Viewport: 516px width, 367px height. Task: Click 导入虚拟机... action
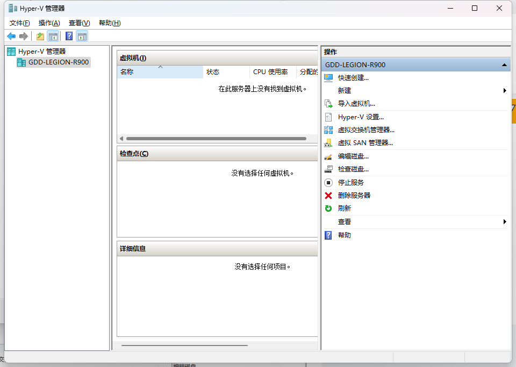tap(356, 104)
